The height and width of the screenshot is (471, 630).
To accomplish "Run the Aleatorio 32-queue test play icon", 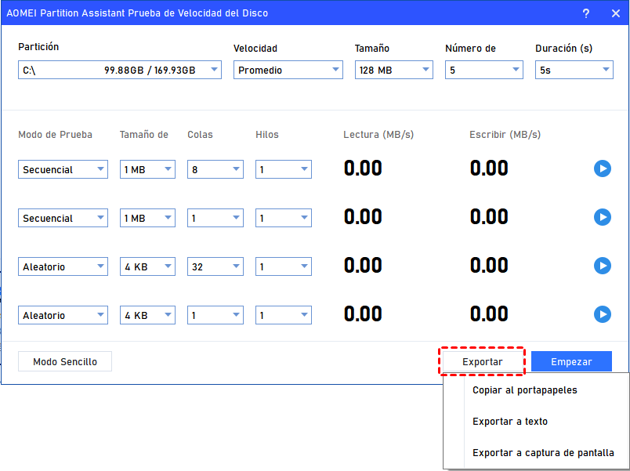I will [x=602, y=266].
